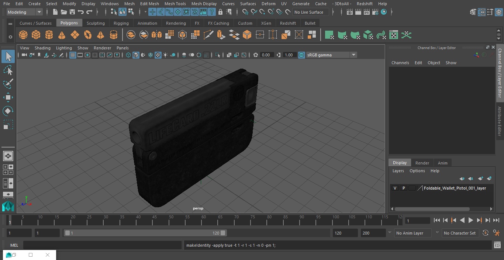The height and width of the screenshot is (260, 504).
Task: Expand collapsed section after No Live Surface
Action: pos(333,12)
